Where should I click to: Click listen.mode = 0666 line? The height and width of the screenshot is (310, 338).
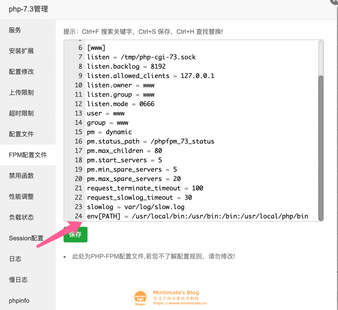pyautogui.click(x=121, y=104)
